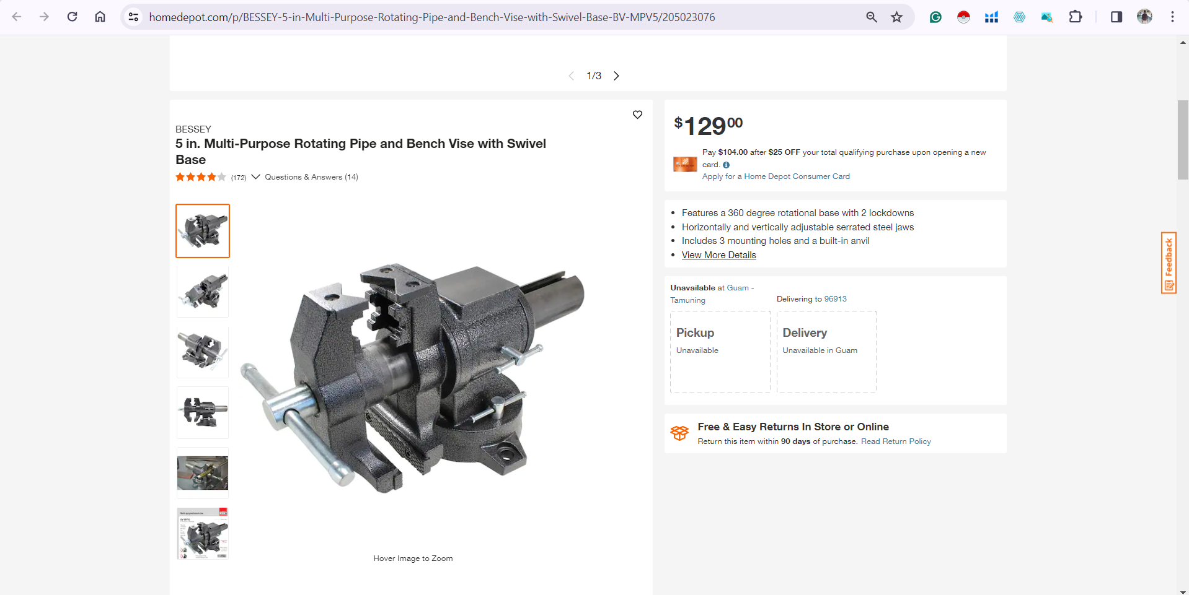Screen dimensions: 1189x595
Task: Open the blue bar-chart extension
Action: pos(991,17)
